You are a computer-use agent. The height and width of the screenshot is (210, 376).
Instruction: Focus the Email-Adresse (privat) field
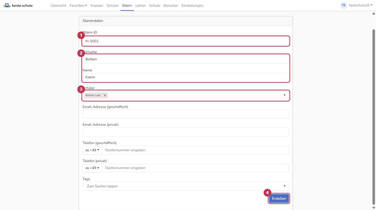tap(186, 132)
